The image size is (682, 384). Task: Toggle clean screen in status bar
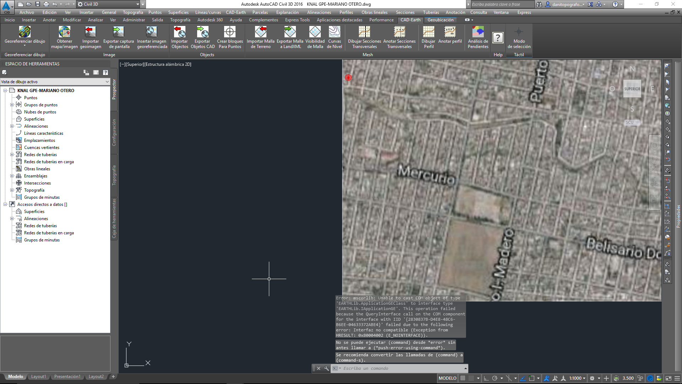click(x=669, y=378)
